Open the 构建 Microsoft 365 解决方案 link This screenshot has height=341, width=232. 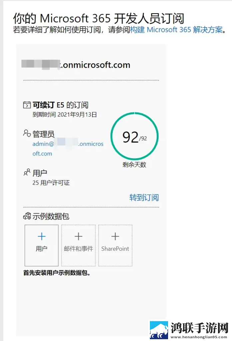(177, 30)
